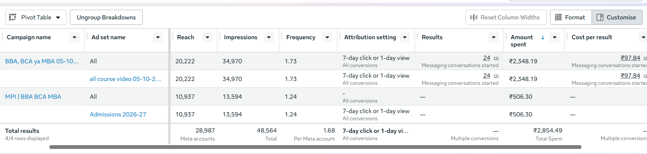The height and width of the screenshot is (154, 647).
Task: Click total Impressions 48,564 value
Action: click(x=267, y=130)
